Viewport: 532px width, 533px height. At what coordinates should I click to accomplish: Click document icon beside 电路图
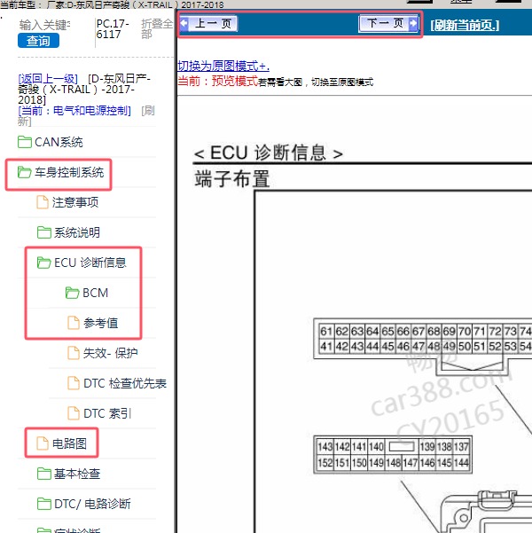[x=43, y=443]
